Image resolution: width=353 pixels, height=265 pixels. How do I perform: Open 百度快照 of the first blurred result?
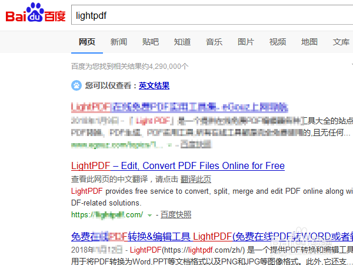point(196,144)
